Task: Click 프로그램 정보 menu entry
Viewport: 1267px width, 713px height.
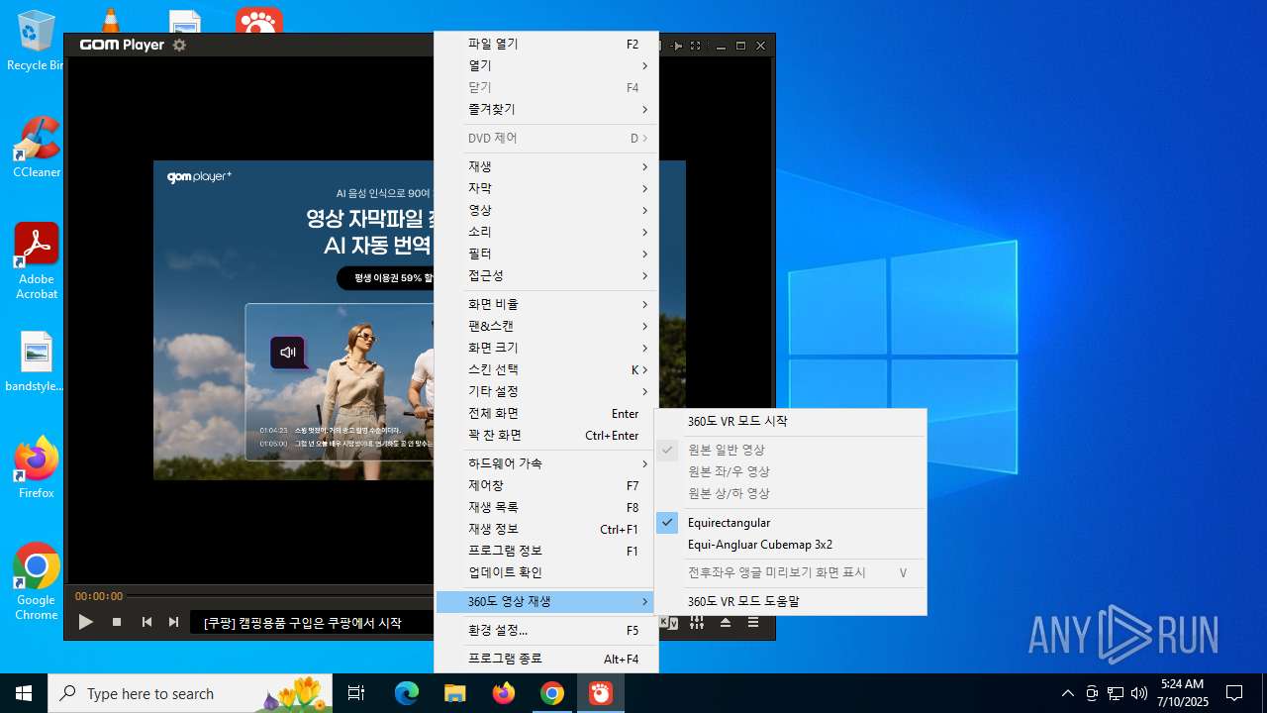Action: tap(545, 551)
